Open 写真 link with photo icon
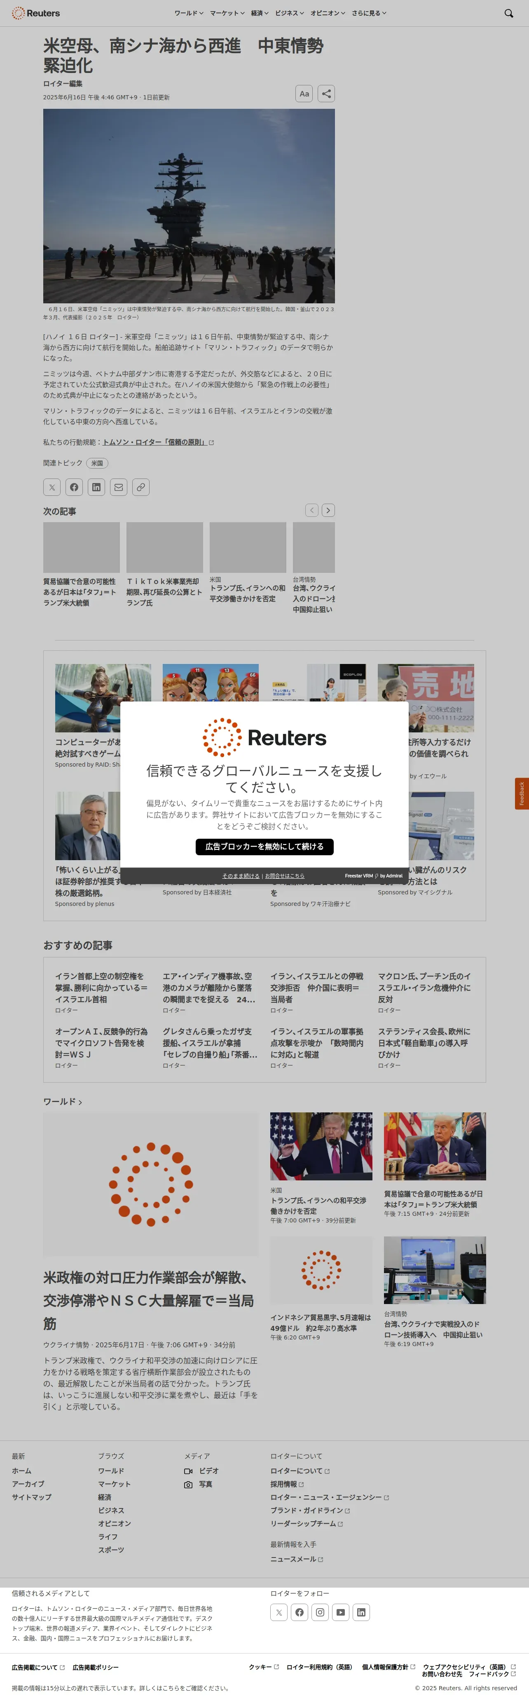The width and height of the screenshot is (529, 1703). click(199, 1484)
